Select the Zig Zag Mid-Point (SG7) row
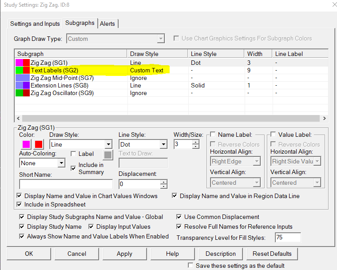337x270 pixels. tap(171, 78)
